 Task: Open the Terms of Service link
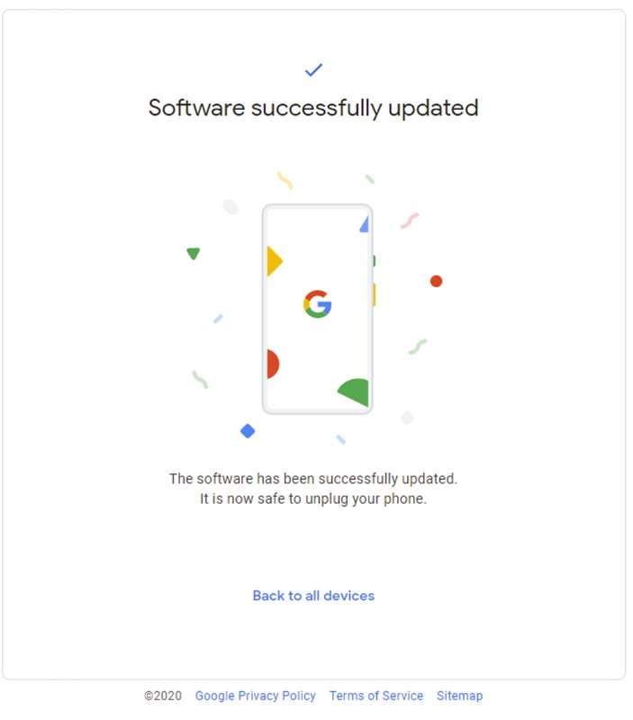(x=376, y=696)
